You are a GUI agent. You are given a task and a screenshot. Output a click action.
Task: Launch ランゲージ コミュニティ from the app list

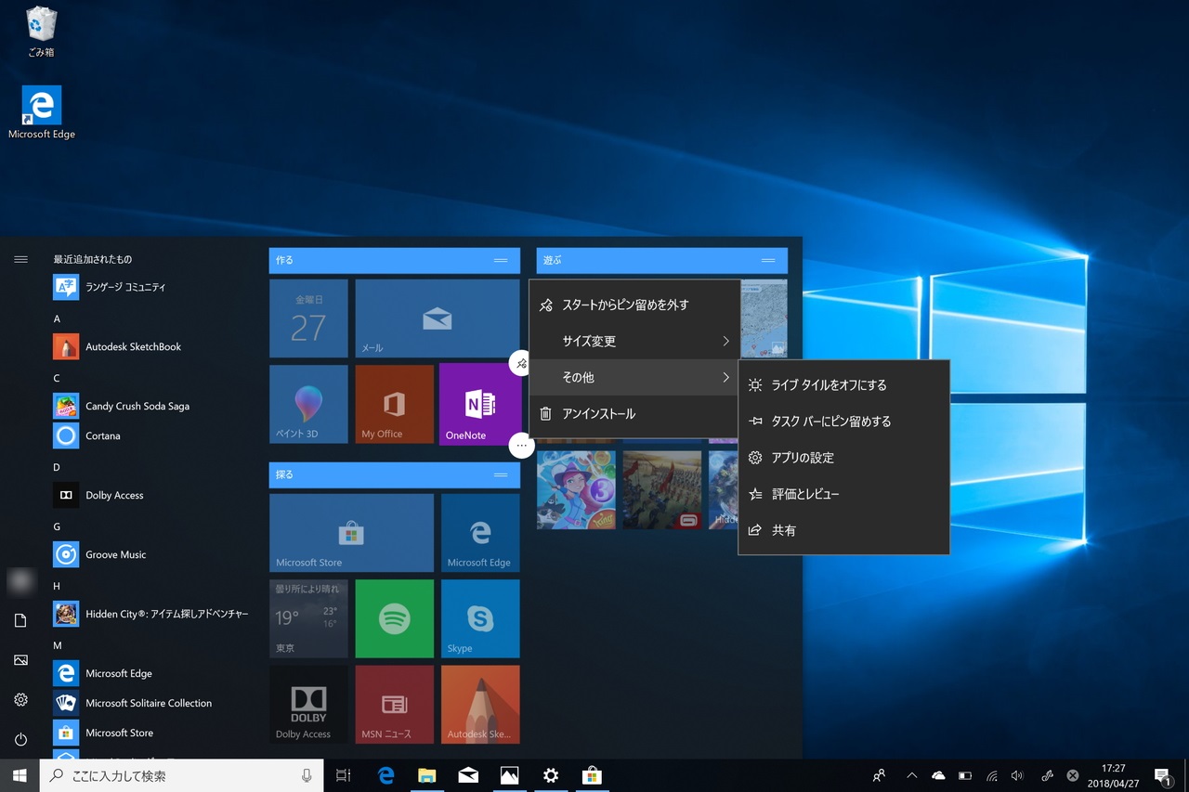pyautogui.click(x=149, y=287)
